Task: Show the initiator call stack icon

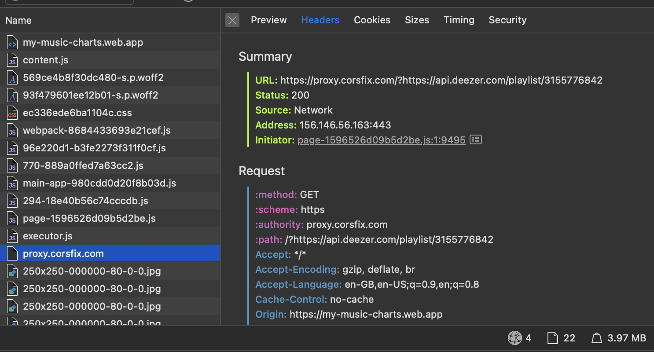Action: click(476, 140)
